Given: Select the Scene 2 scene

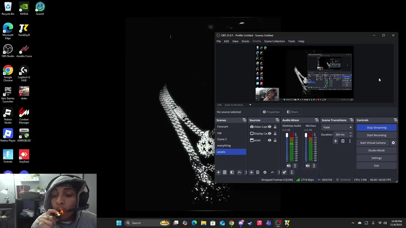Looking at the screenshot, I should click(231, 139).
